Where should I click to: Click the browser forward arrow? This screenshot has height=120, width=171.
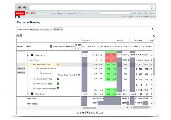tap(25, 7)
